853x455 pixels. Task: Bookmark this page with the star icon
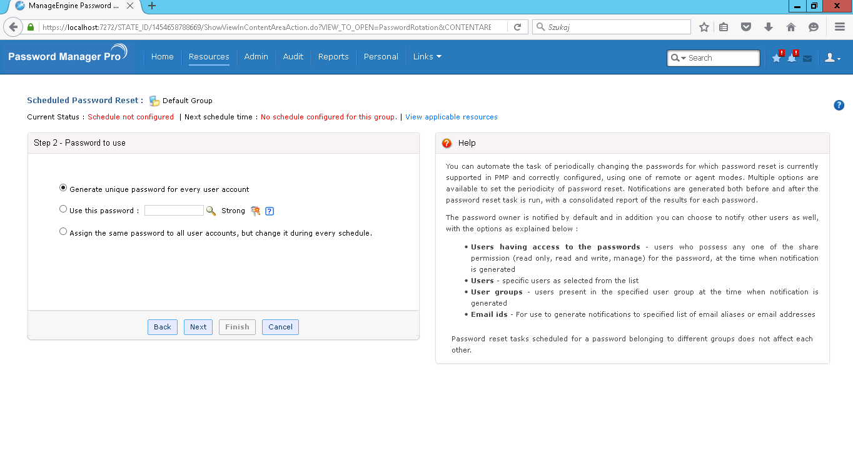pyautogui.click(x=704, y=27)
